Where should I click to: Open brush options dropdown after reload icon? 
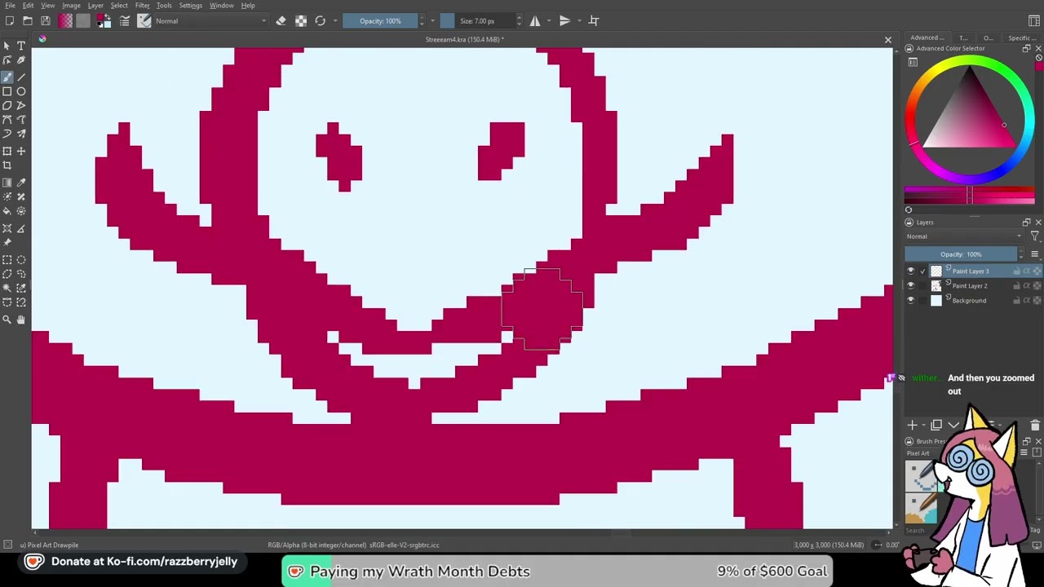[334, 20]
